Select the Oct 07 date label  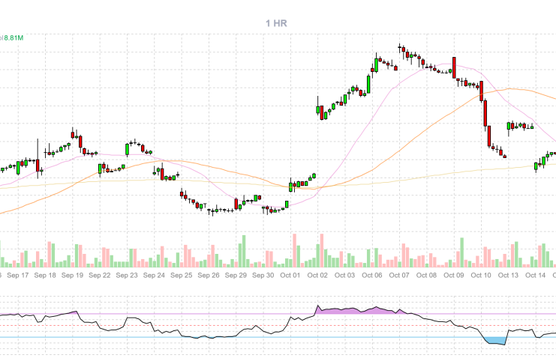click(399, 276)
